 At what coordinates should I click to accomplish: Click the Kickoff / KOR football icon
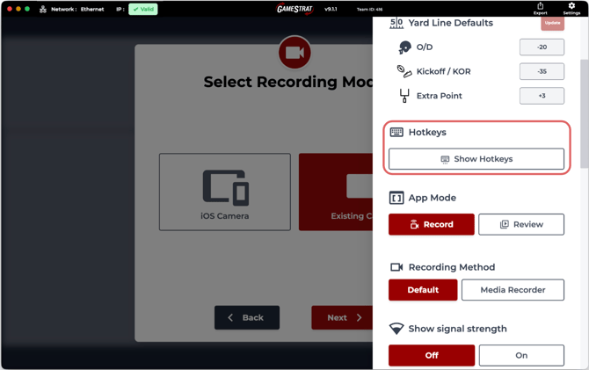click(x=404, y=71)
